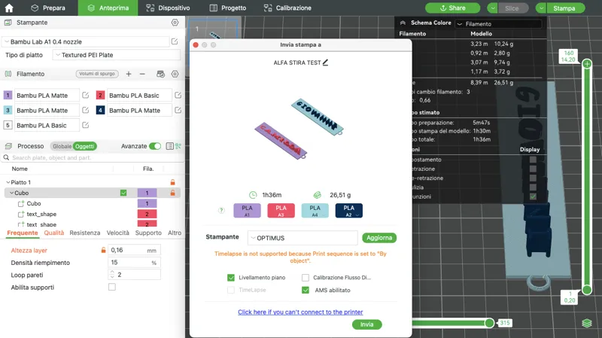Screen dimensions: 602x338
Task: Open the Stampa button dropdown arrow
Action: coord(541,8)
